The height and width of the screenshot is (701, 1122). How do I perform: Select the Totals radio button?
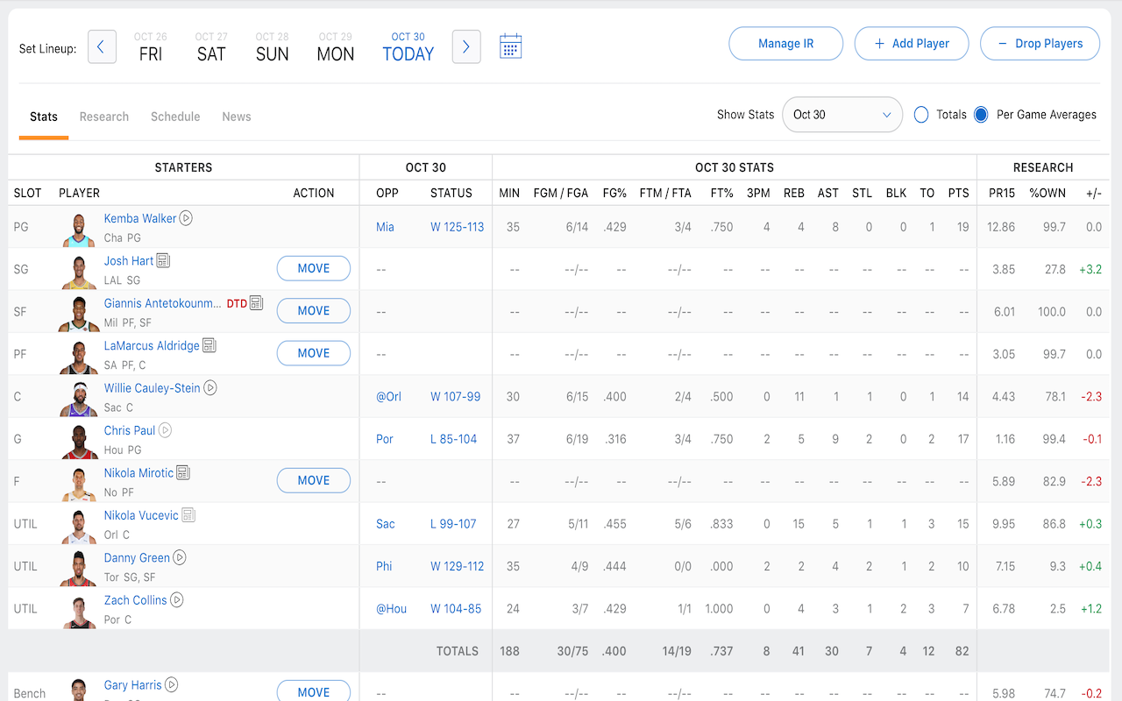920,114
